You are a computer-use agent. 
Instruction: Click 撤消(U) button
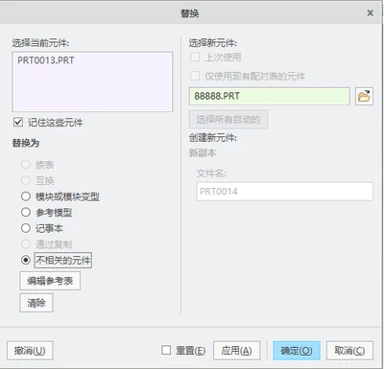click(x=30, y=351)
